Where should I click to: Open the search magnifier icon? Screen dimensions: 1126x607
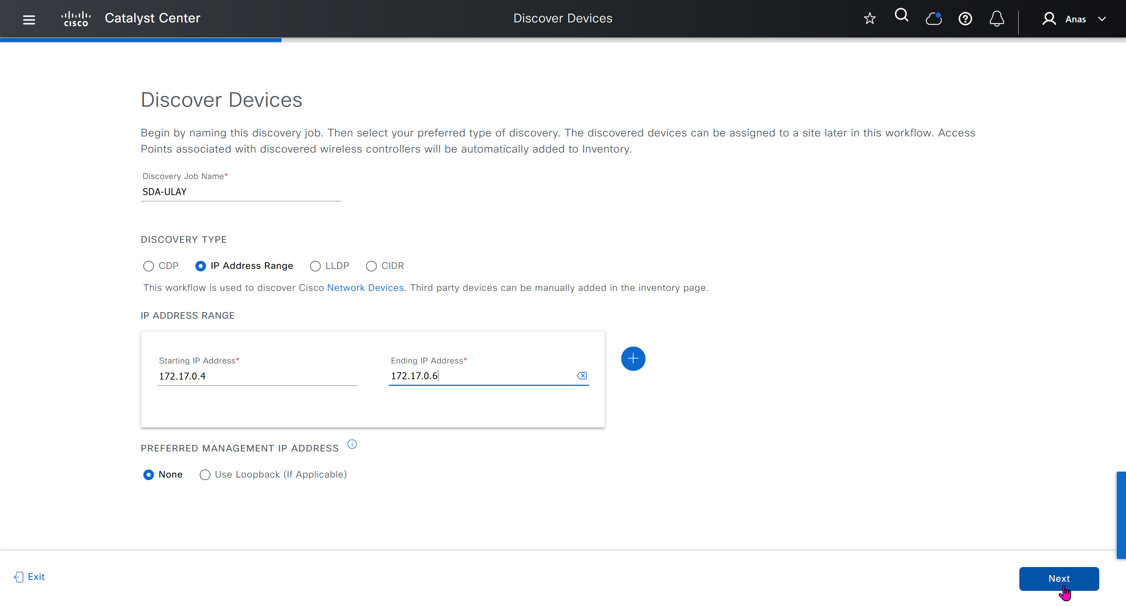pos(901,16)
